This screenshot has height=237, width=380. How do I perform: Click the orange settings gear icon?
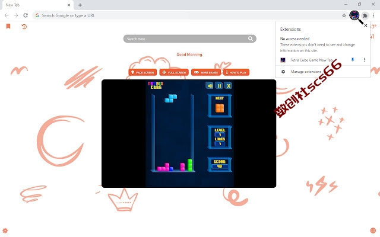[5, 230]
